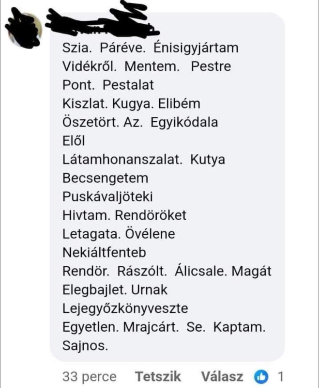Like the comment with Tetszik
319x388 pixels.
pos(158,376)
